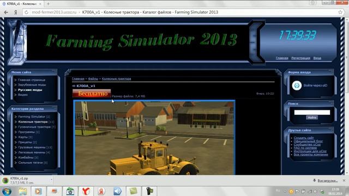Click the taskbar clock and date
Image resolution: width=349 pixels, height=196 pixels.
(335, 191)
